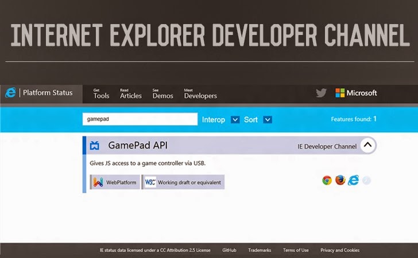
Task: Click the Chrome browser support icon
Action: (x=327, y=180)
